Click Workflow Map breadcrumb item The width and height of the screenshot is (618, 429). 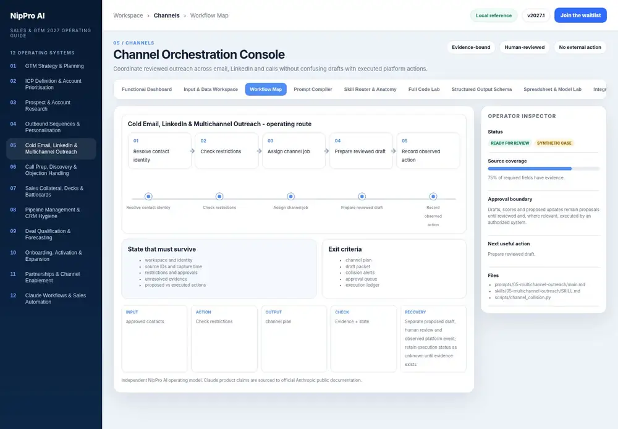click(210, 15)
